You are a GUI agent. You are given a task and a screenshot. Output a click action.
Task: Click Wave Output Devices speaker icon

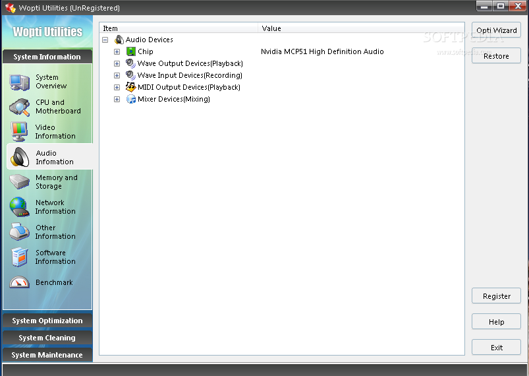[x=130, y=63]
